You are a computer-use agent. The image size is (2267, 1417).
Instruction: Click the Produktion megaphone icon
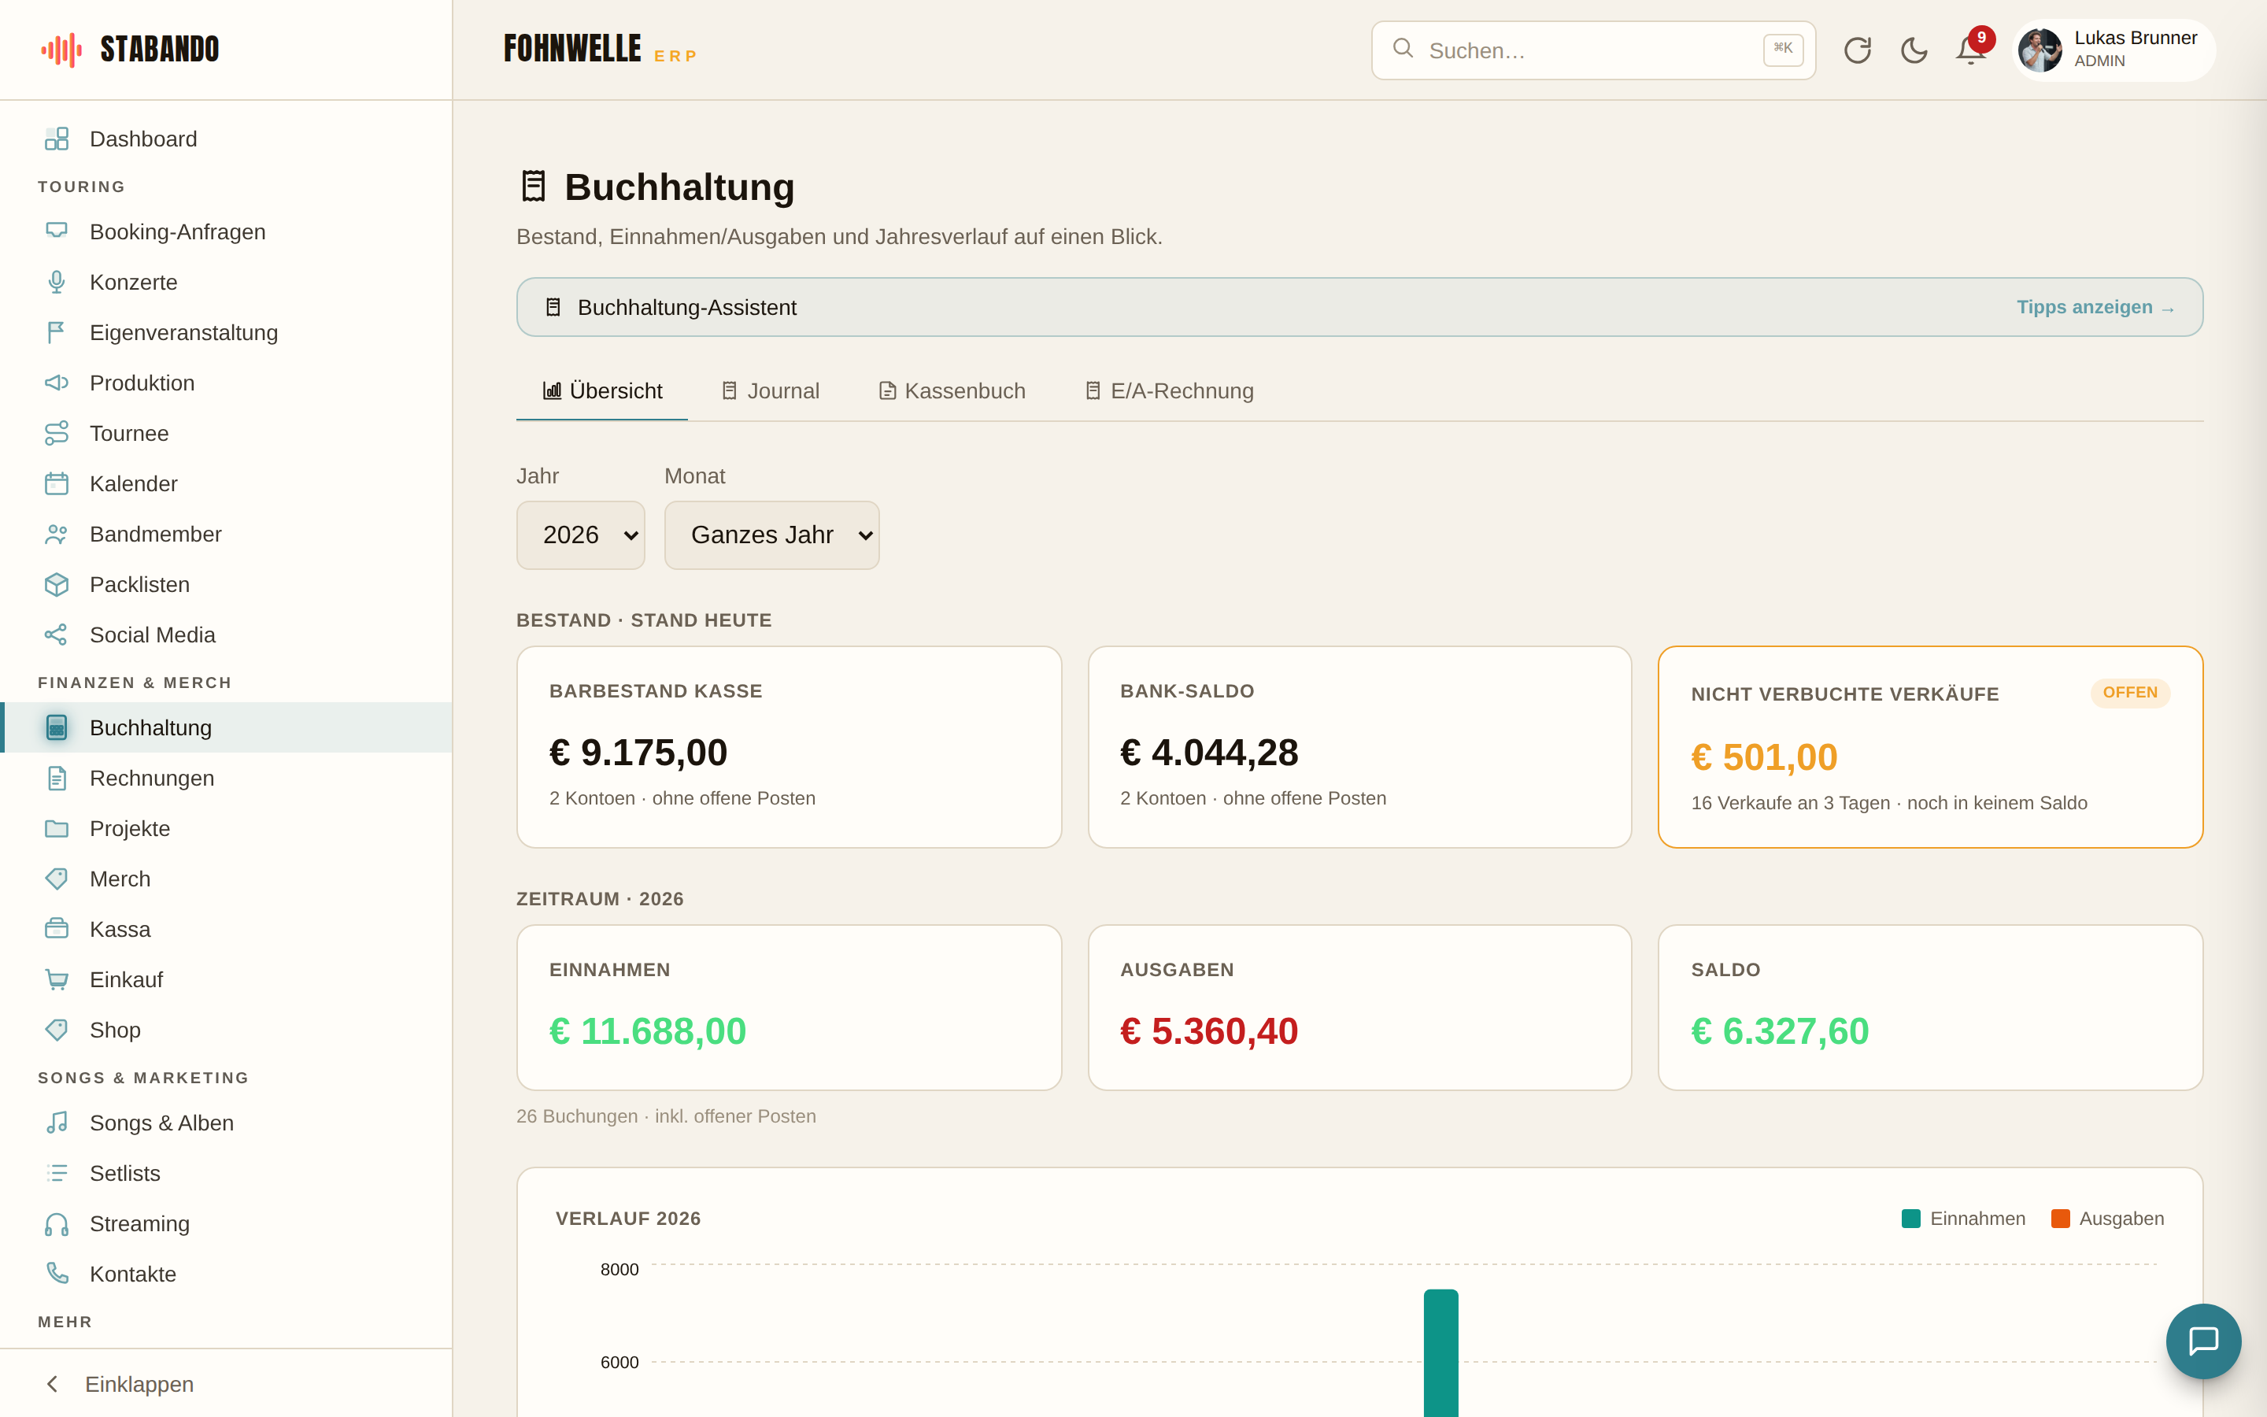(56, 383)
